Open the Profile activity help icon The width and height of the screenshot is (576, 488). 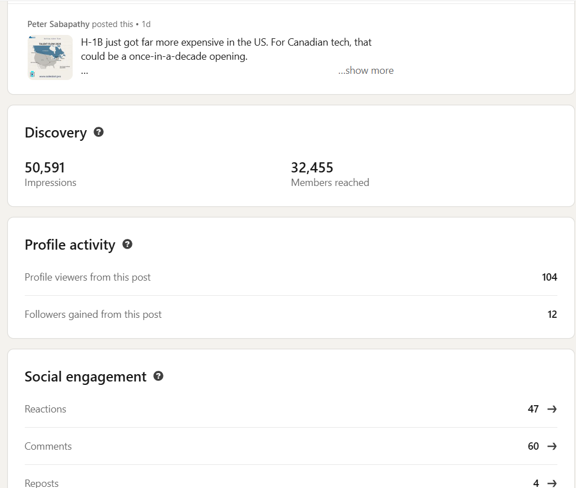(x=127, y=244)
